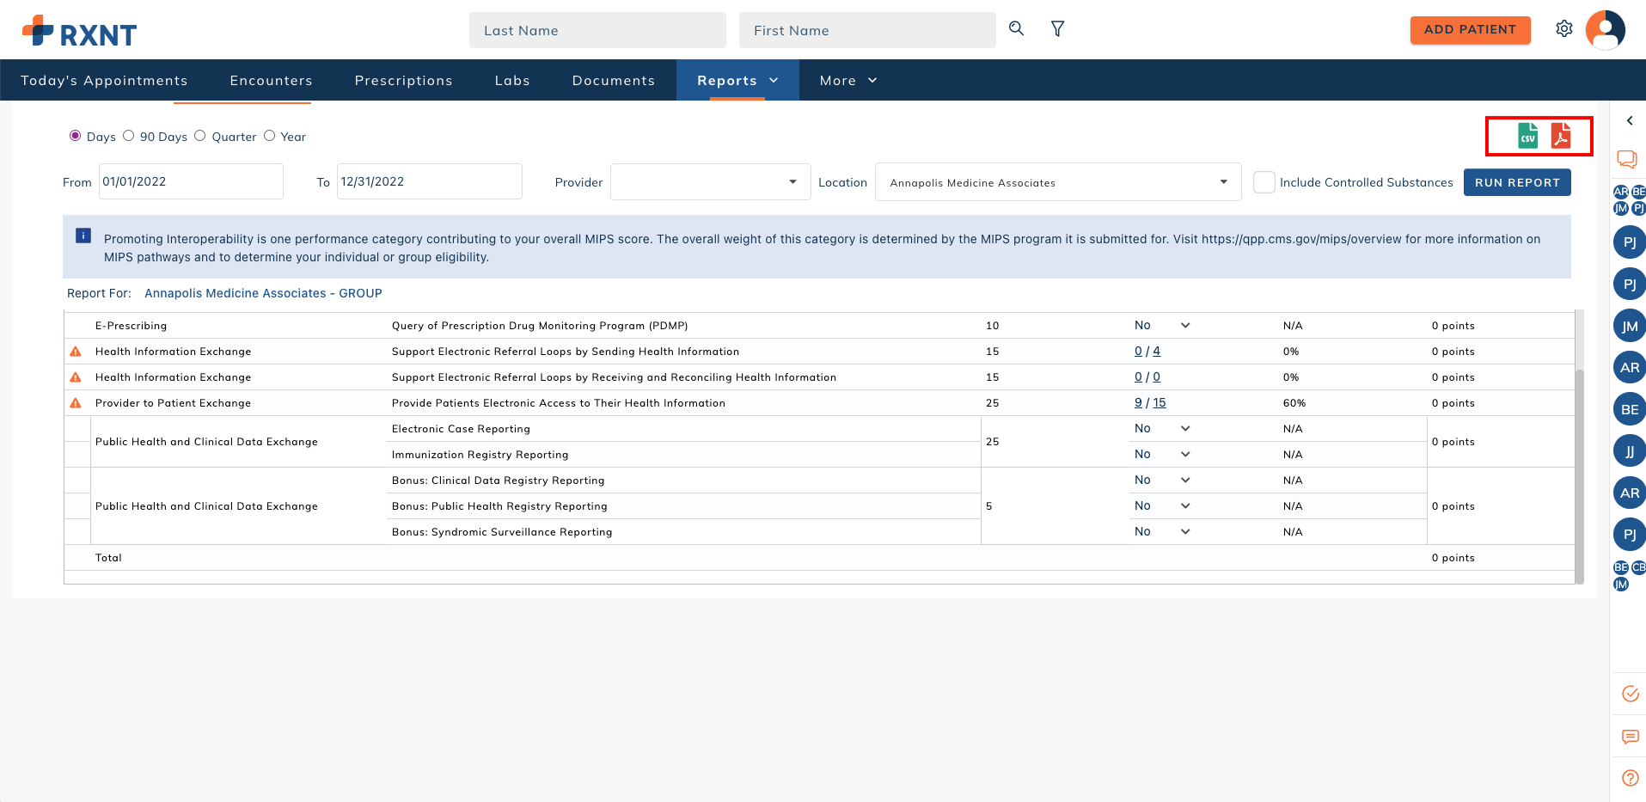Open the Encounters tab
This screenshot has width=1646, height=802.
271,80
